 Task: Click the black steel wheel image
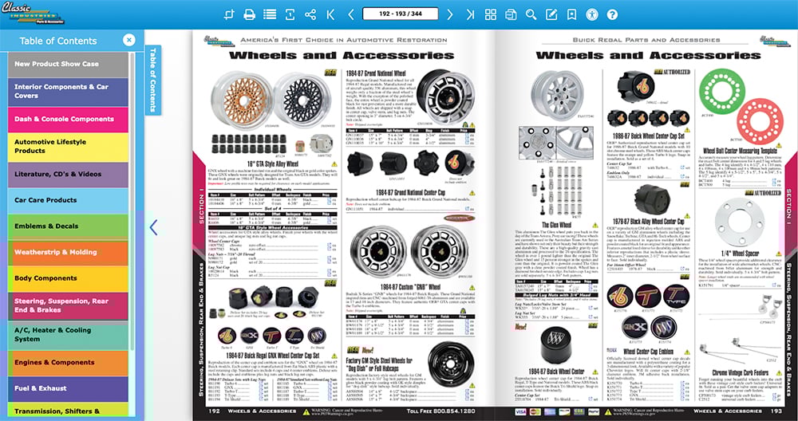(450, 365)
